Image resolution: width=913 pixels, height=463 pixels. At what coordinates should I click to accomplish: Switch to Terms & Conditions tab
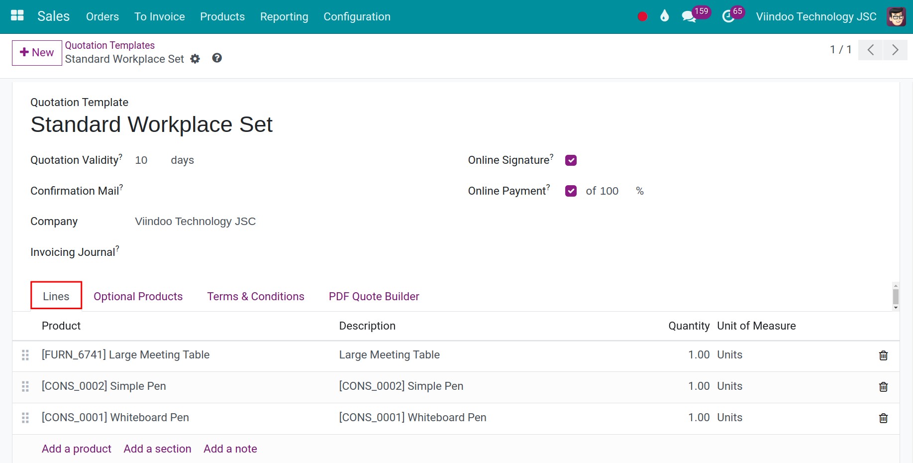tap(256, 296)
